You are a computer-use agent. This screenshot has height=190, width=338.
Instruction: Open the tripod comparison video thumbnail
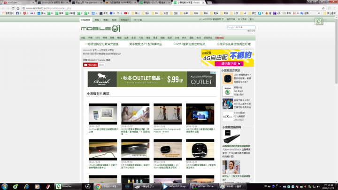point(168,114)
